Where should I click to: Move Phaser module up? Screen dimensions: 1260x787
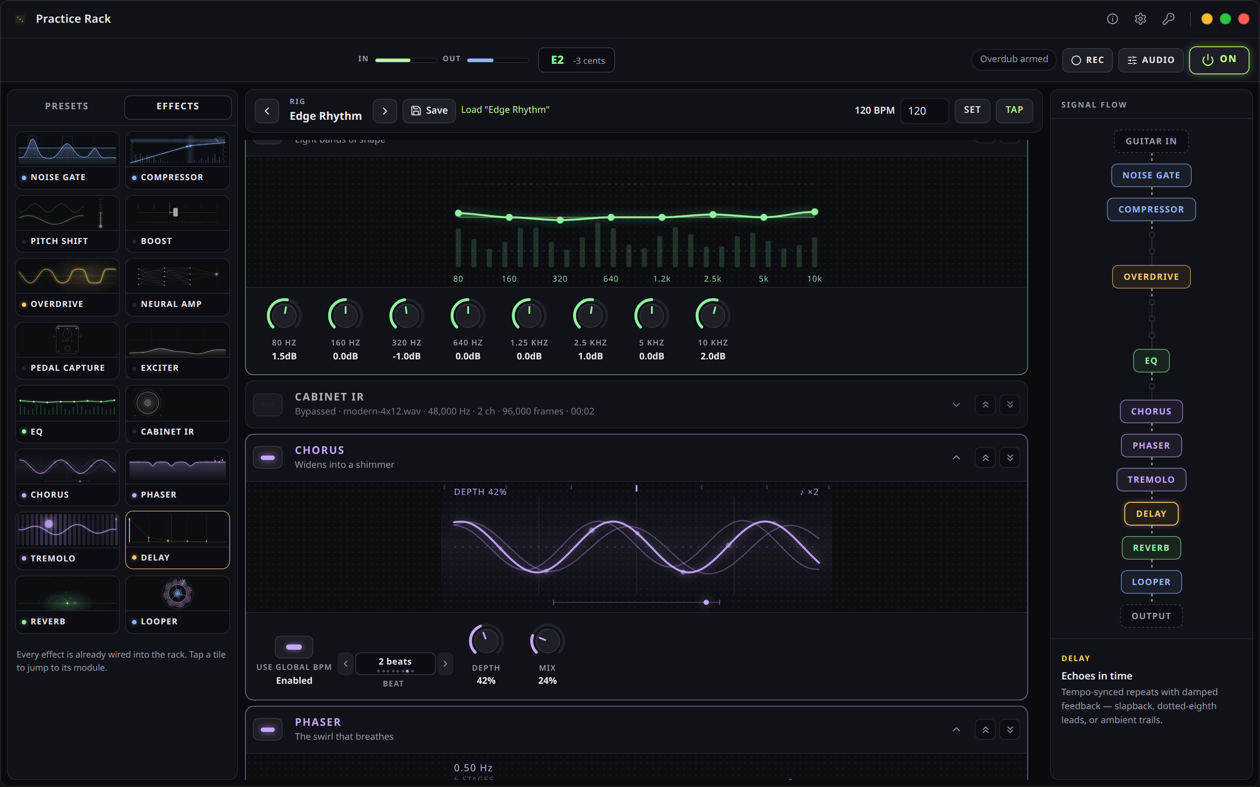pos(985,730)
